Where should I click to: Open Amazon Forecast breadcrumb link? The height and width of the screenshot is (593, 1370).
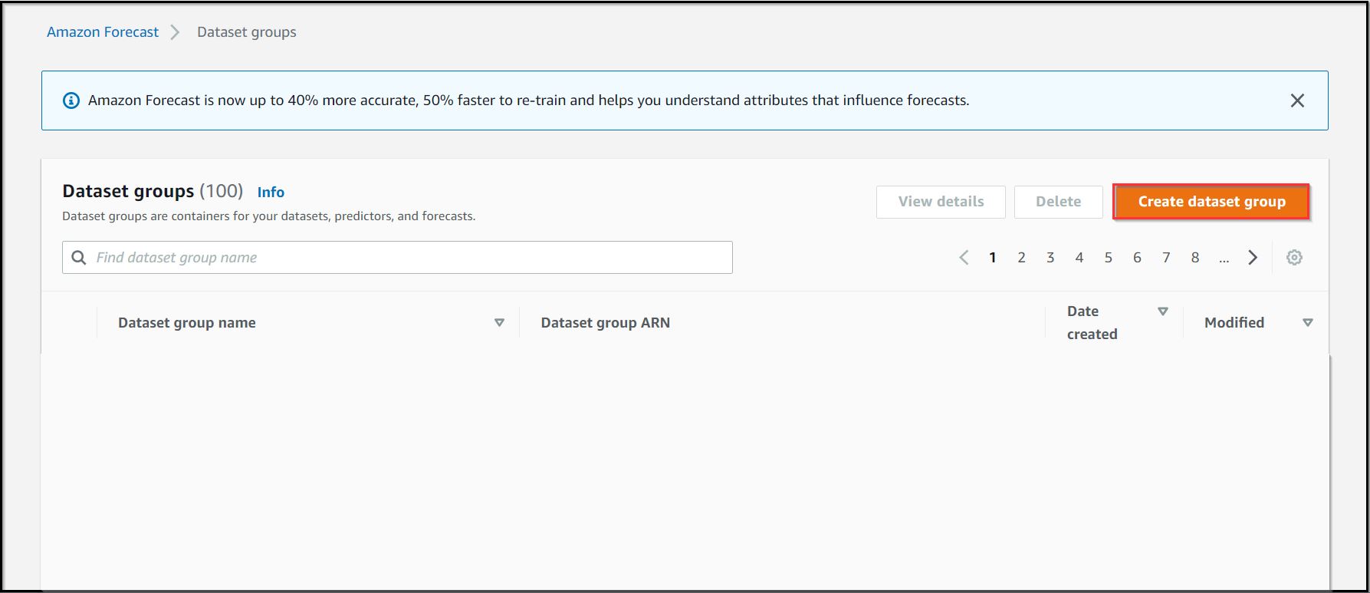click(x=103, y=32)
